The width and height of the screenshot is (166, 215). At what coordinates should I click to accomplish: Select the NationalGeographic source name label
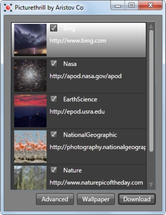coord(90,135)
